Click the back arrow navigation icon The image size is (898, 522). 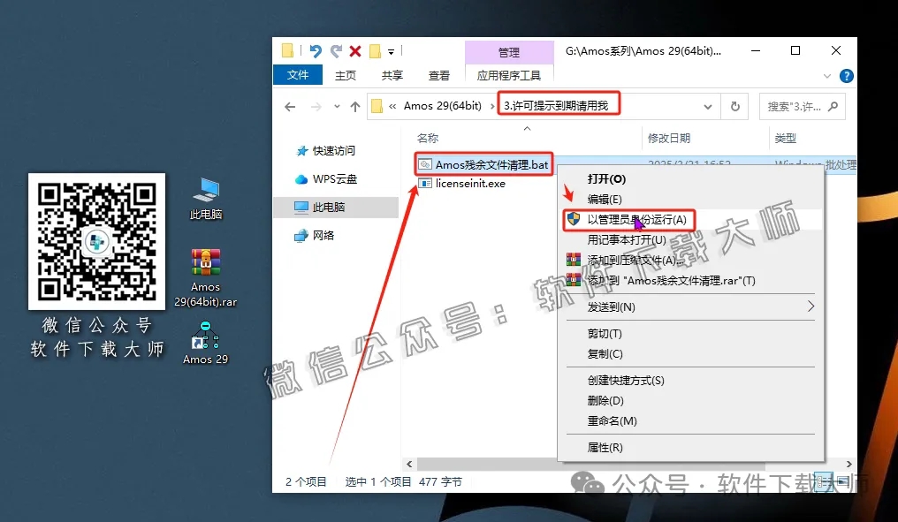pos(292,104)
